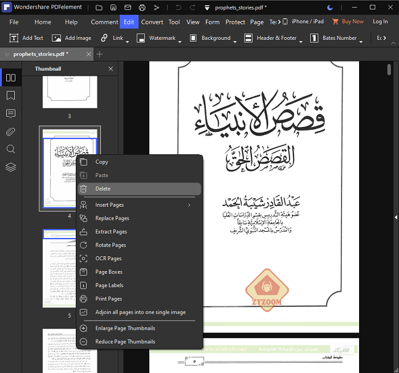
Task: Select page 5 thumbnail
Action: click(59, 268)
